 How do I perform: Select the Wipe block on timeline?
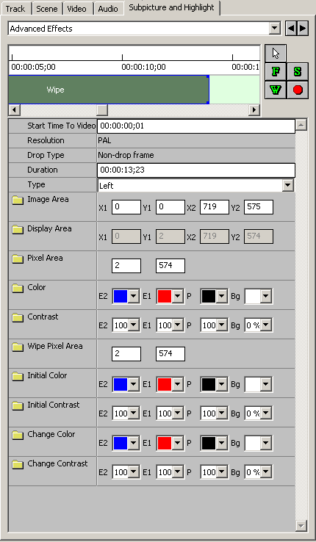[109, 90]
